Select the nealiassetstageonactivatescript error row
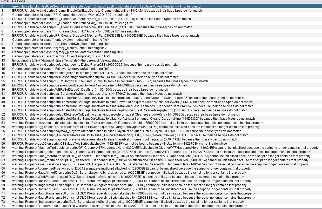Image resolution: width=322 pixels, height=209 pixels. tap(95, 77)
